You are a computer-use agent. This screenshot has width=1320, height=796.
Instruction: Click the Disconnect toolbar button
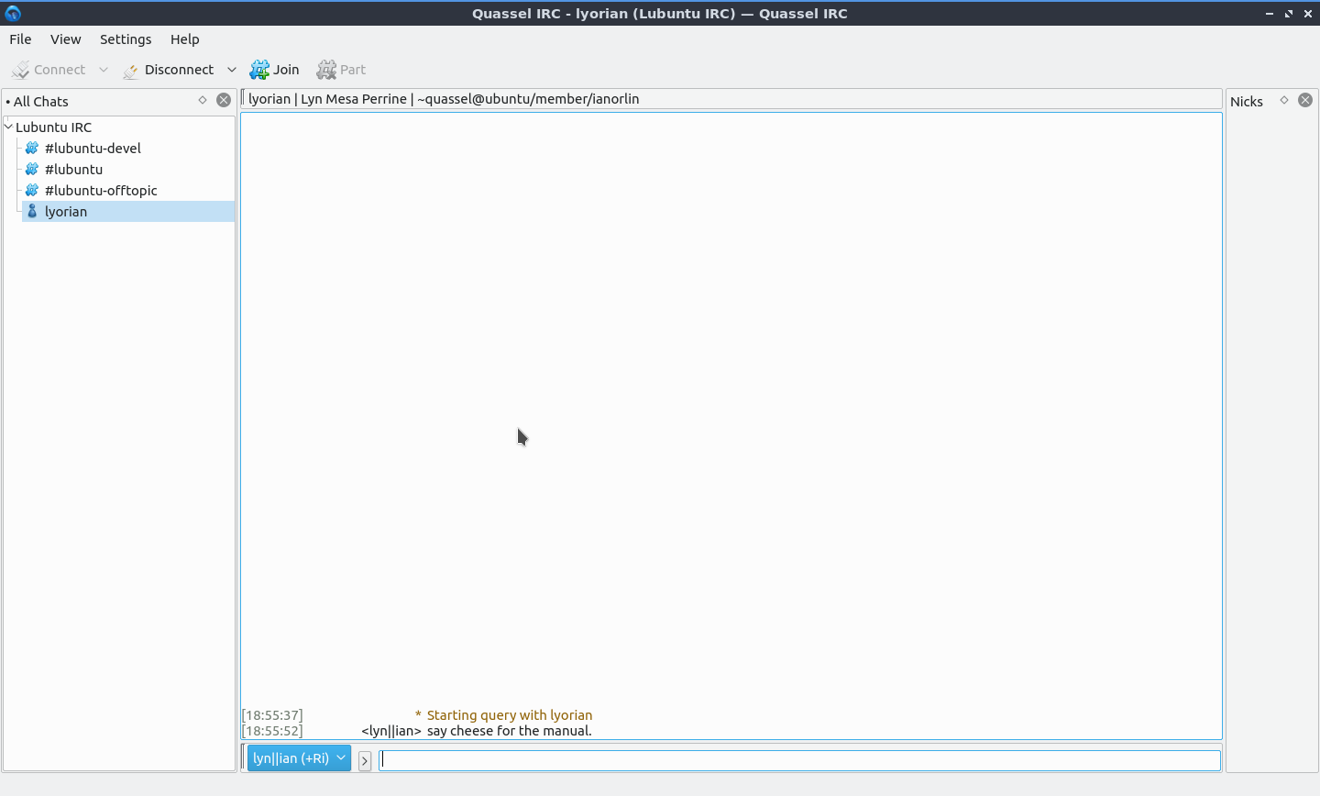pos(169,70)
